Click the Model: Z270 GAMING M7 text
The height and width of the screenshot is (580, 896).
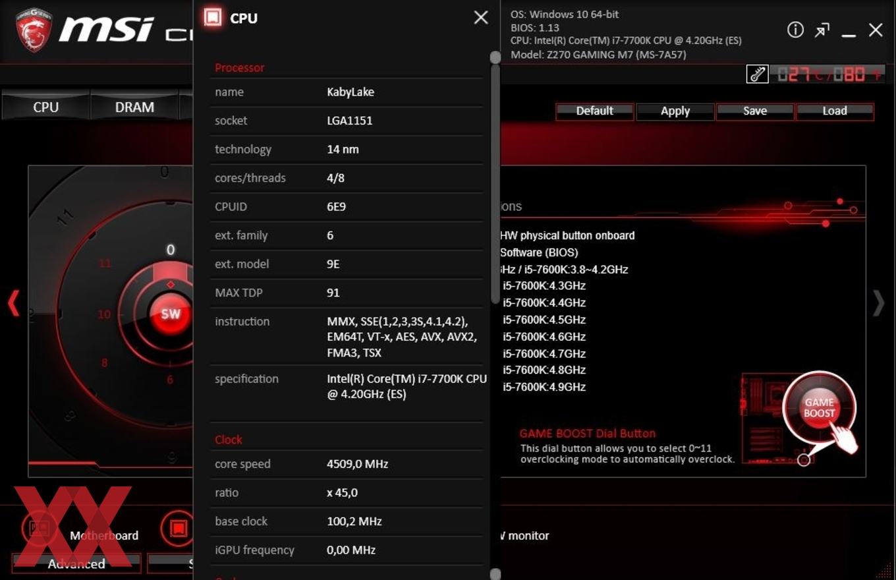click(598, 55)
